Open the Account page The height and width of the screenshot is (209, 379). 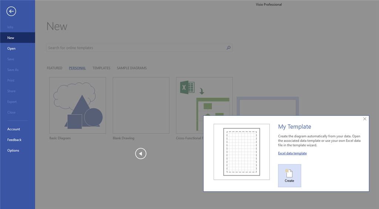(x=14, y=129)
